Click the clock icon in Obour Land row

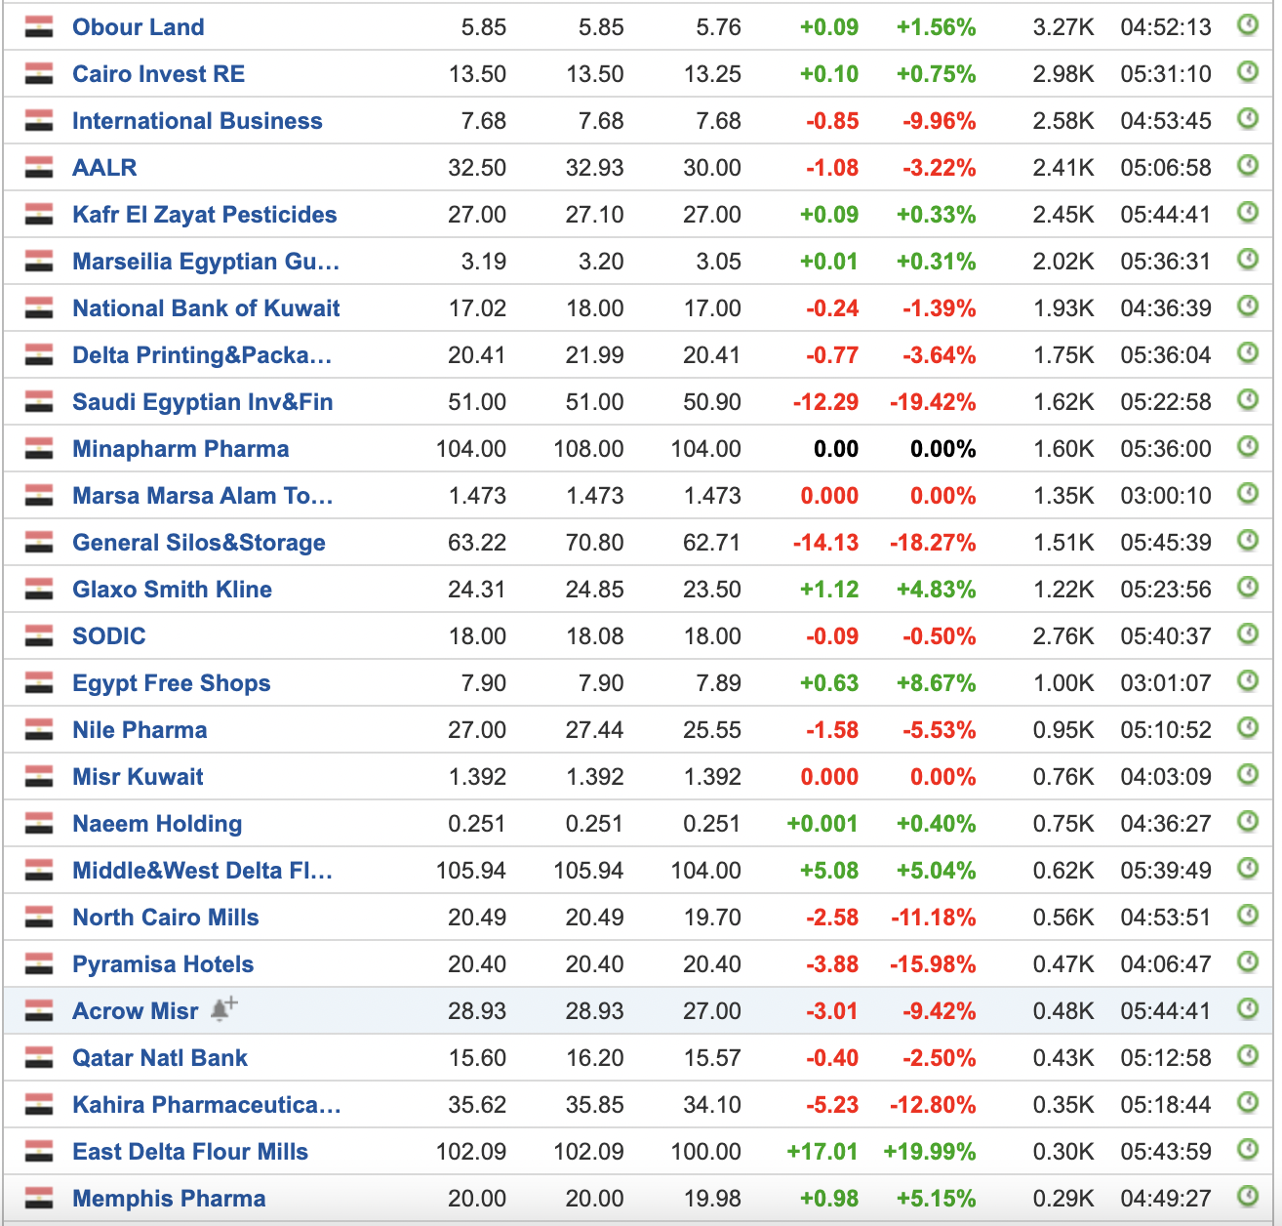click(x=1248, y=24)
